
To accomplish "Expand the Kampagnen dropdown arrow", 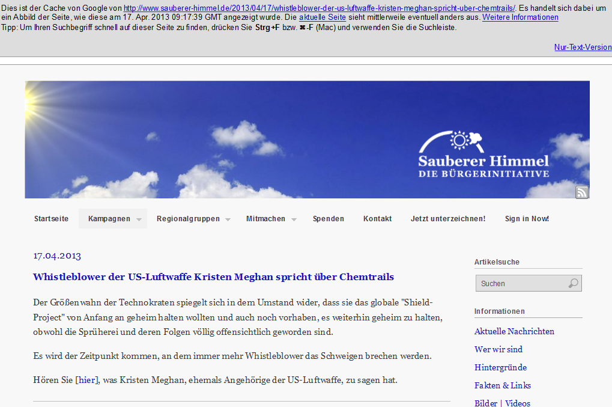I will [139, 219].
